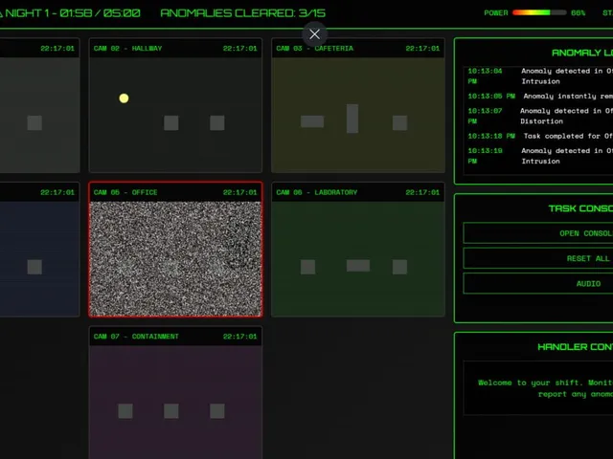The width and height of the screenshot is (613, 459).
Task: Click the Welcome to your shift message
Action: click(x=545, y=388)
